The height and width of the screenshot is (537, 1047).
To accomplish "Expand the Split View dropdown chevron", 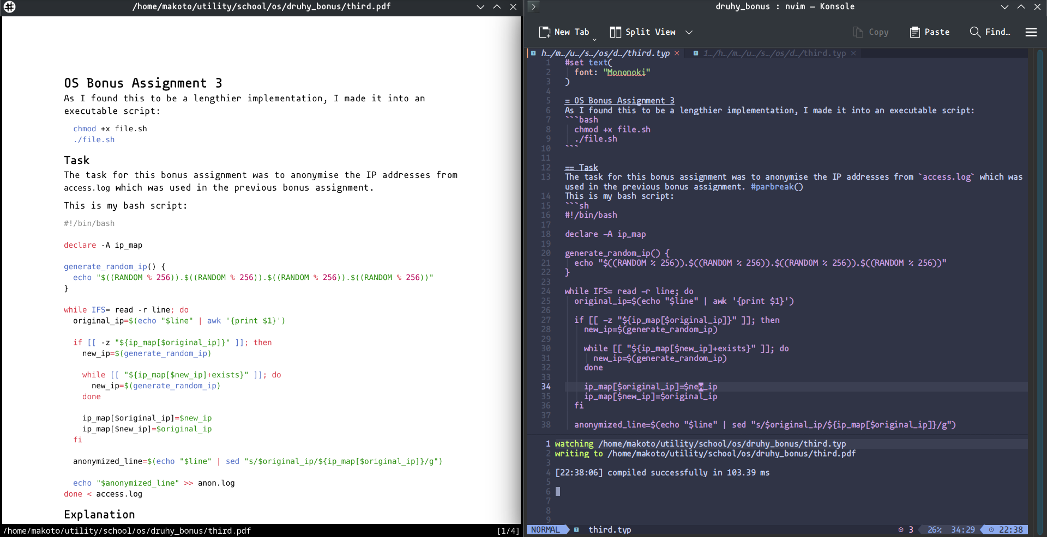I will tap(689, 32).
